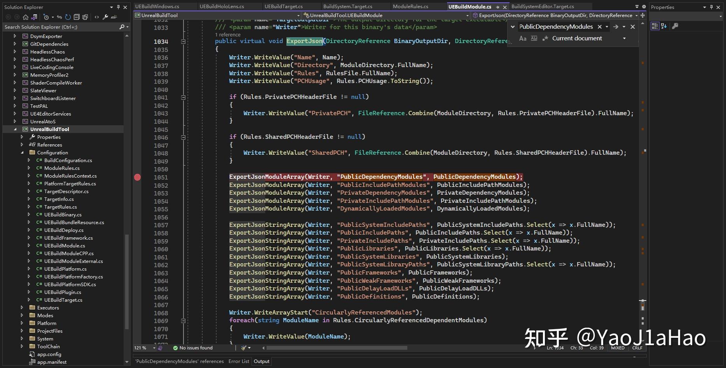Click the editor horizontal scrollbar
This screenshot has height=368, width=726.
click(337, 348)
